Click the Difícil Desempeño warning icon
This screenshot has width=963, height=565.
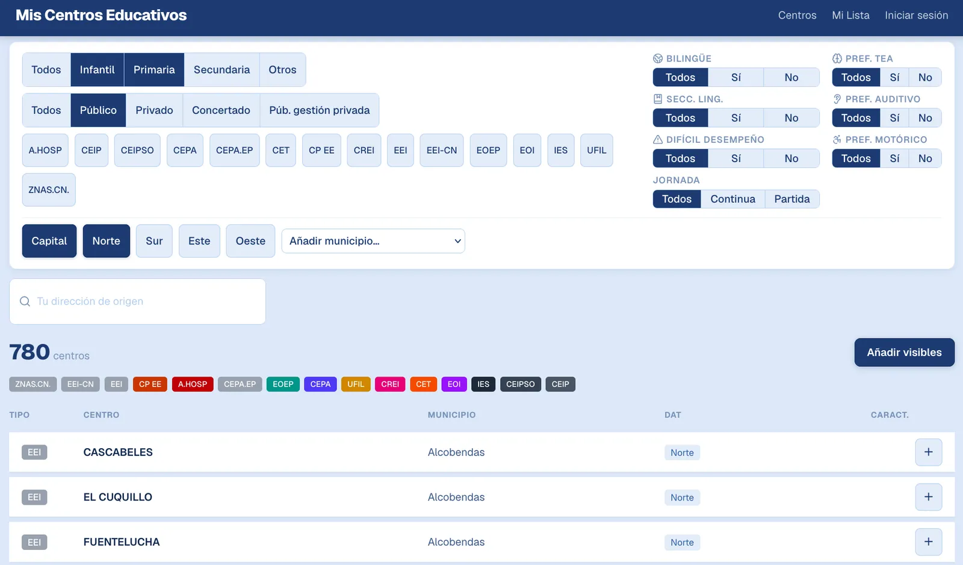pyautogui.click(x=658, y=139)
